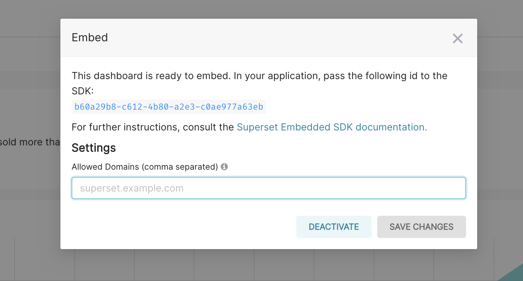The image size is (523, 281).
Task: Click SAVE CHANGES to apply settings
Action: (421, 227)
